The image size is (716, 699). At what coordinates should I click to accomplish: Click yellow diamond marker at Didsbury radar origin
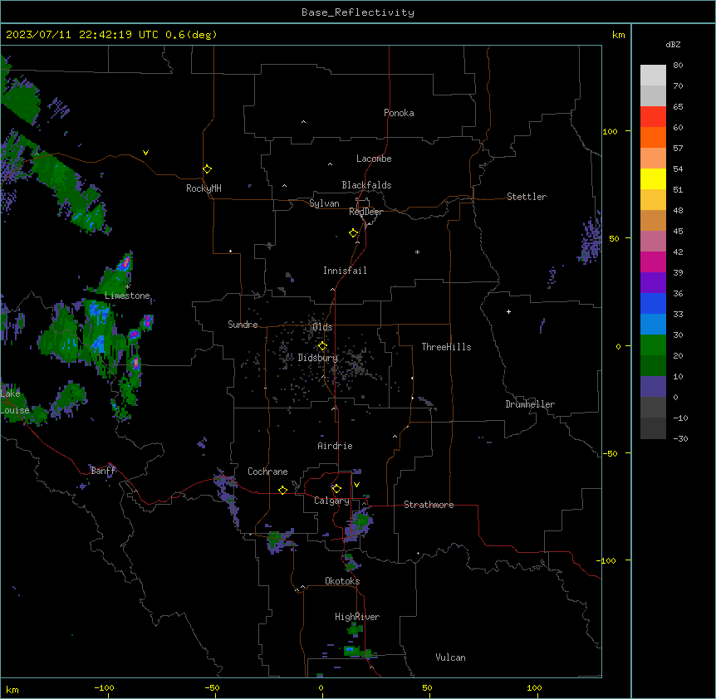(x=322, y=346)
